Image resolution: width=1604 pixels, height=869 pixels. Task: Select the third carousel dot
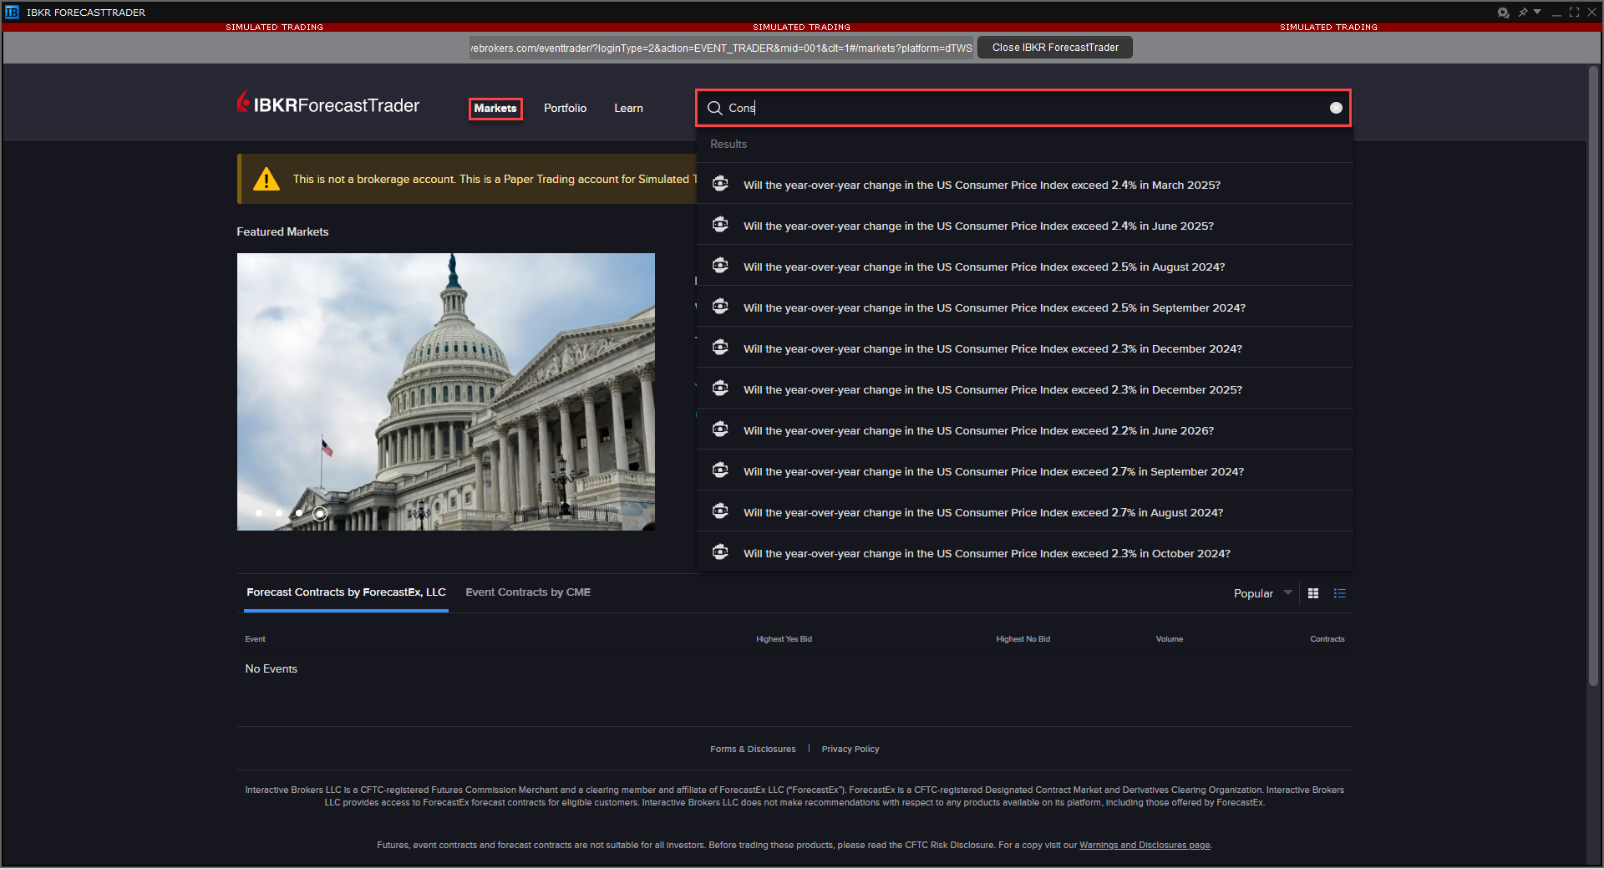pyautogui.click(x=299, y=513)
